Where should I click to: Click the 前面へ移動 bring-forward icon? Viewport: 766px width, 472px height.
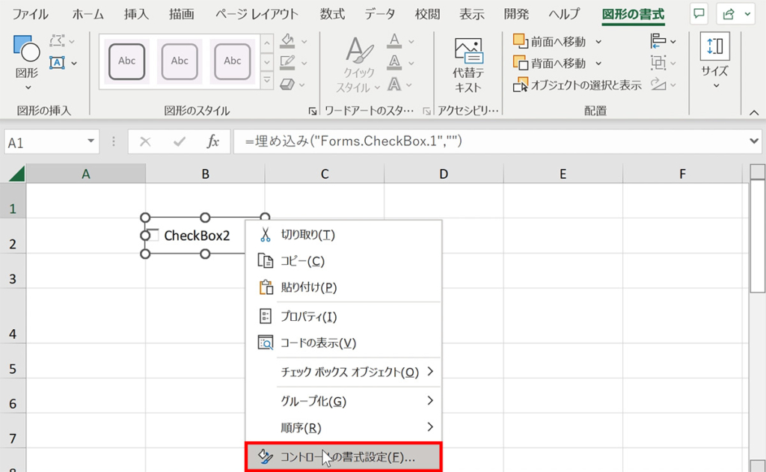click(521, 40)
